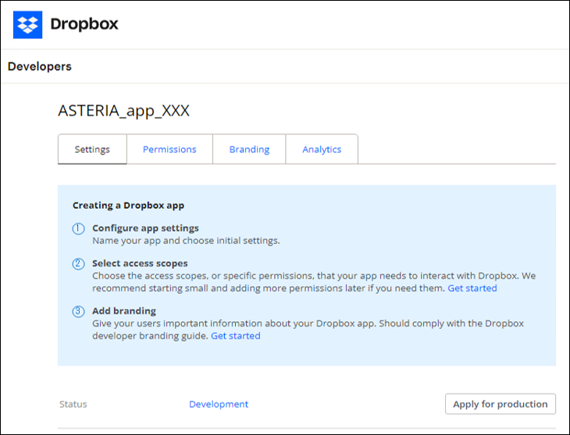Viewport: 570px width, 435px height.
Task: View the Analytics tab
Action: coord(322,149)
